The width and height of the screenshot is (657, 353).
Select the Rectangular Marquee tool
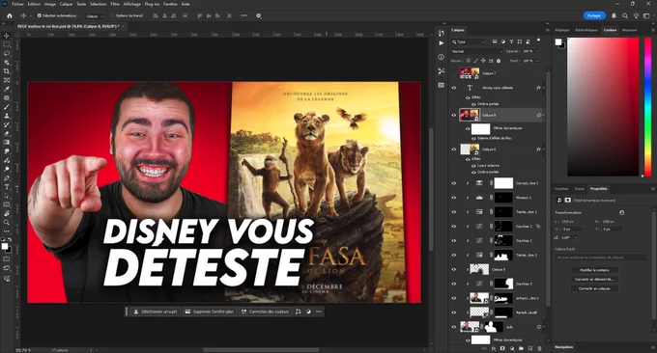tap(7, 44)
